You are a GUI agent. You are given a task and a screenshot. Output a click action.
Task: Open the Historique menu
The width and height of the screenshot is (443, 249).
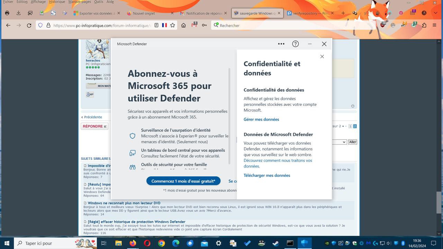57,2
